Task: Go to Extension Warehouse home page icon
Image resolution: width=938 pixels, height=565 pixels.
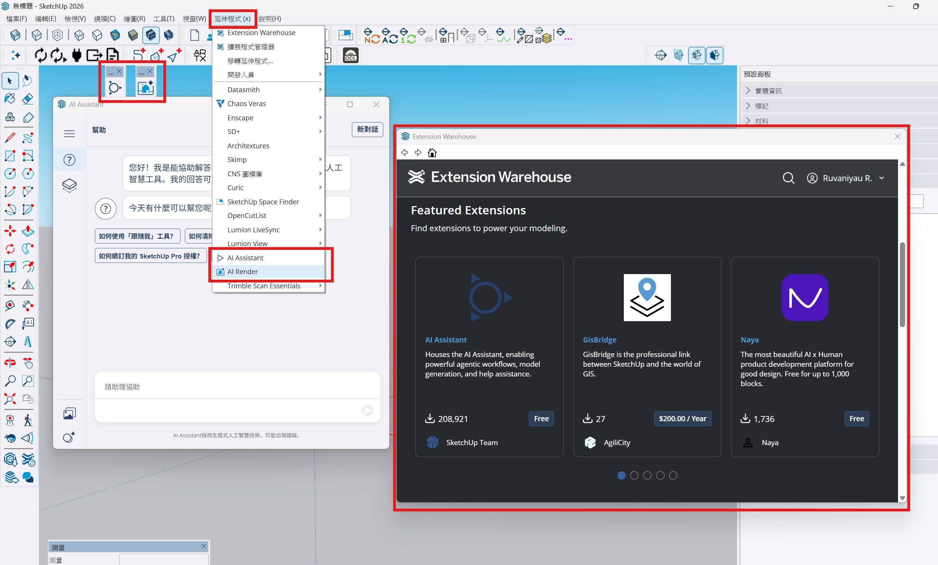Action: tap(432, 153)
